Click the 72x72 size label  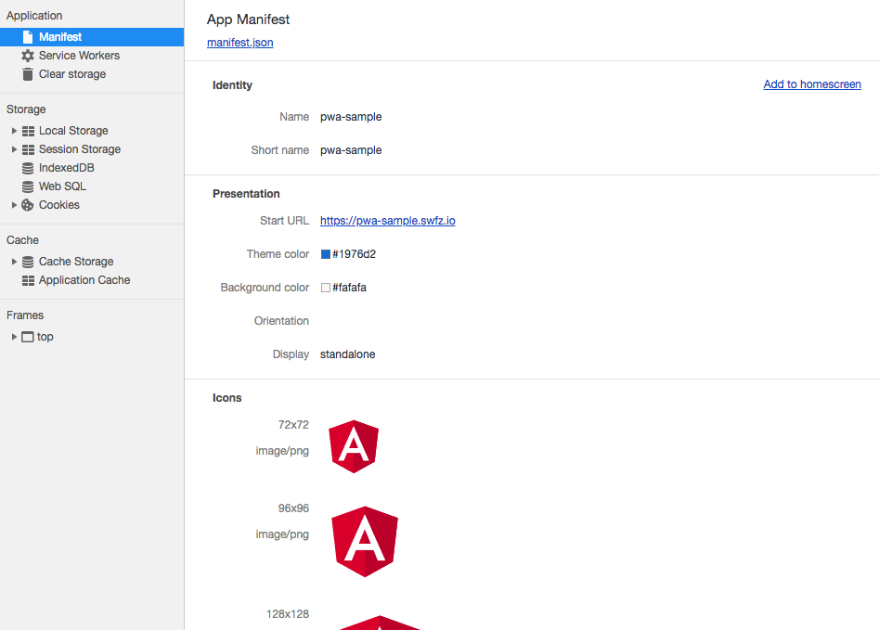(293, 425)
